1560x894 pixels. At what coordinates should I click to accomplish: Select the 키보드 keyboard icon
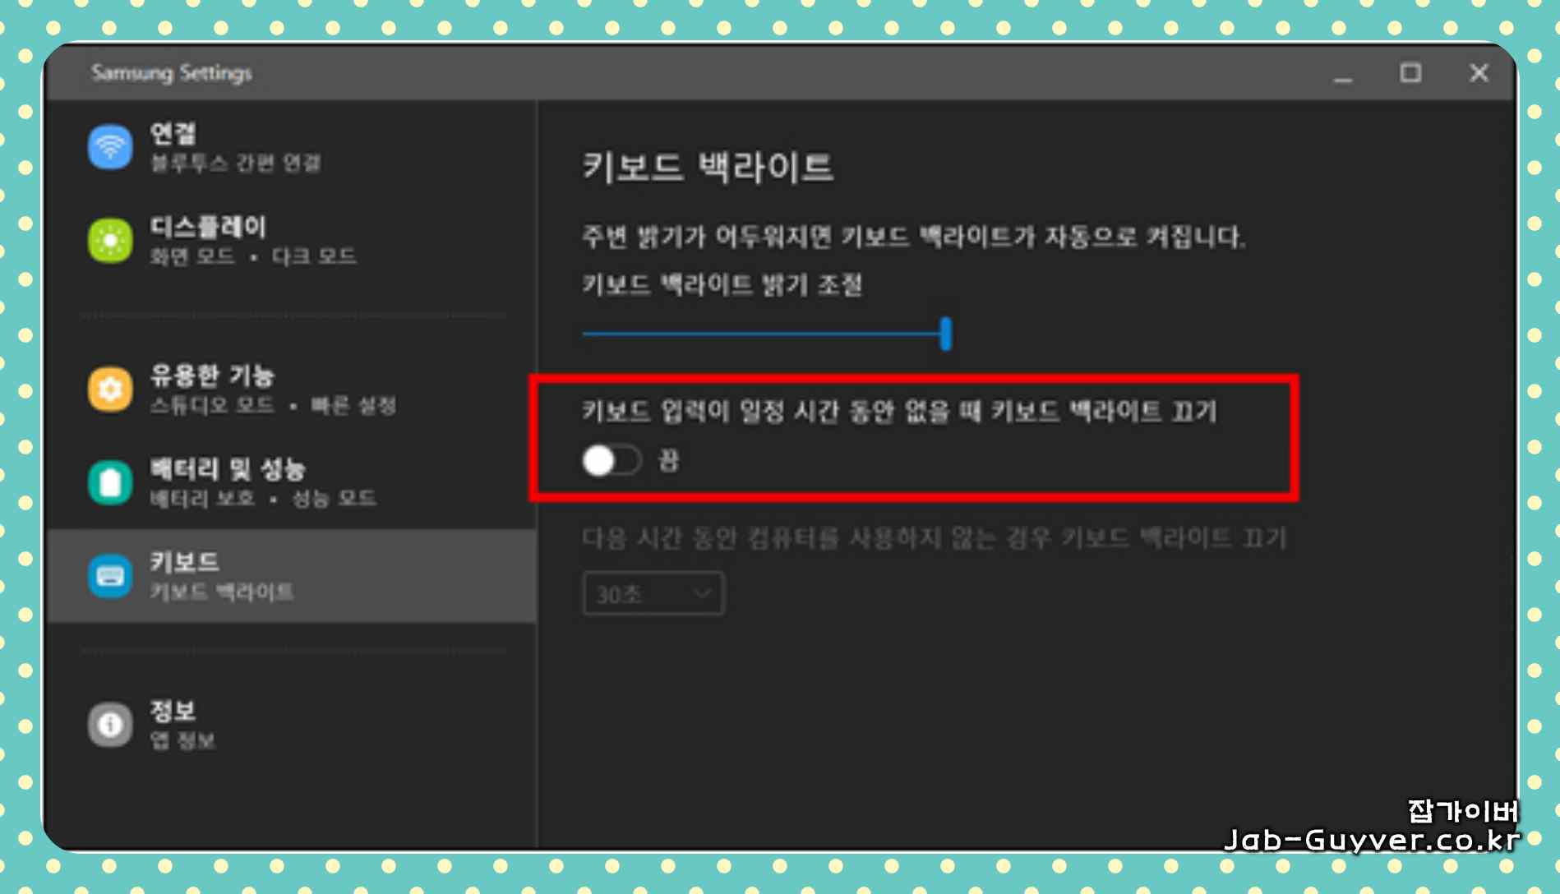point(109,575)
